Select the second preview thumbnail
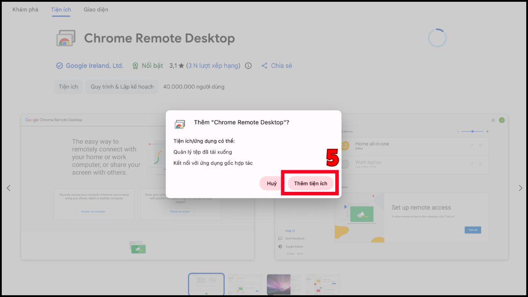This screenshot has height=297, width=528. tap(245, 284)
